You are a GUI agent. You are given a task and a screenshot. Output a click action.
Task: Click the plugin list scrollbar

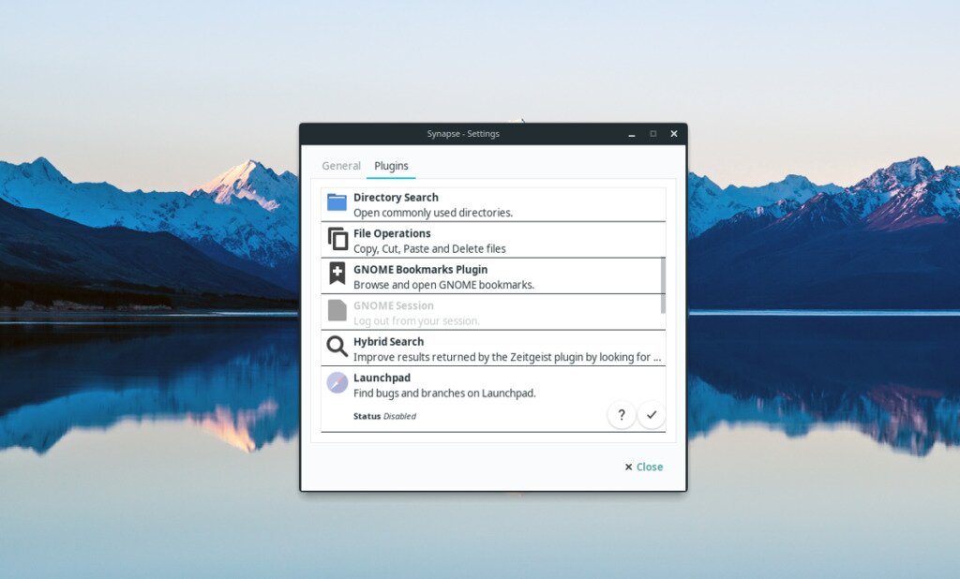[x=663, y=281]
